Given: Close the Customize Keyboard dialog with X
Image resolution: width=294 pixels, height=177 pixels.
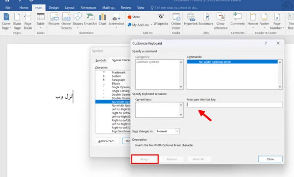Looking at the screenshot, I should point(278,43).
